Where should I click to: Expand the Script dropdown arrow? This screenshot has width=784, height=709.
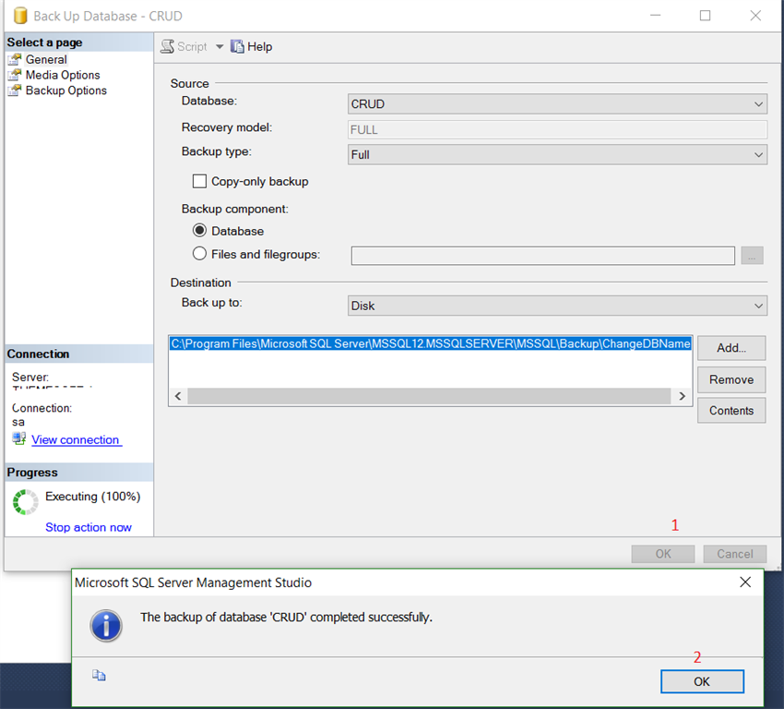(220, 46)
